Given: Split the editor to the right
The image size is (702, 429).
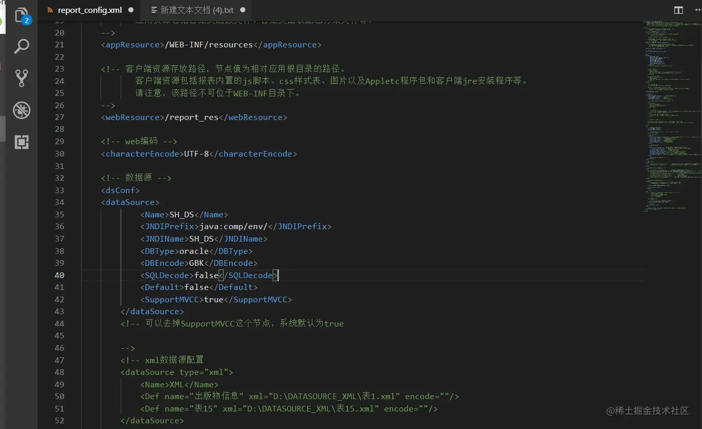Looking at the screenshot, I should click(678, 10).
